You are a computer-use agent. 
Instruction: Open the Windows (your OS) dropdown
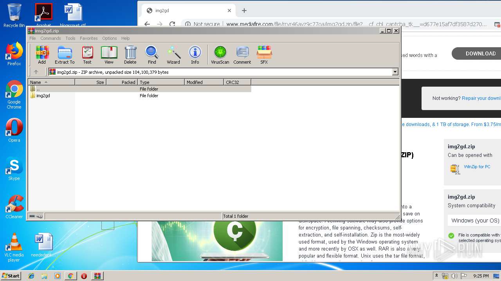(474, 221)
